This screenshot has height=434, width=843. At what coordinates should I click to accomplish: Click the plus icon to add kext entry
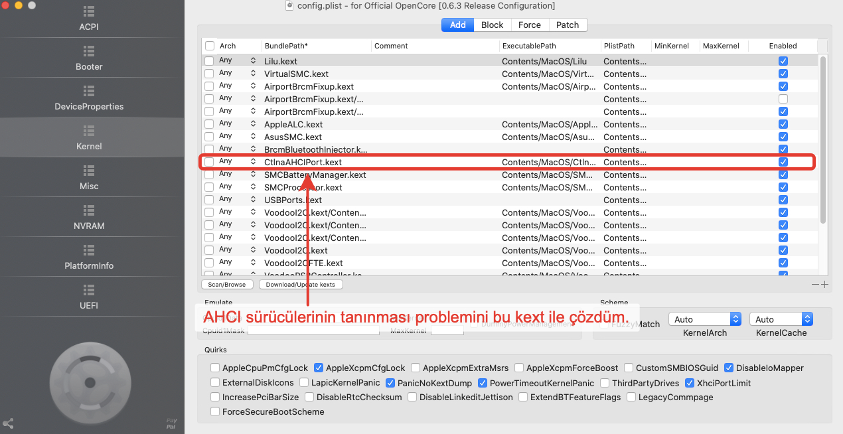825,284
